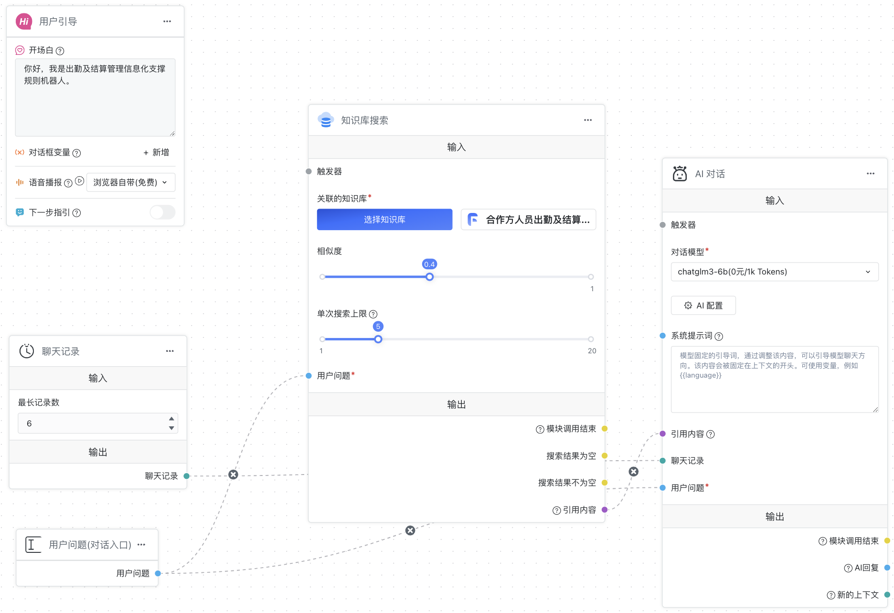The image size is (894, 613).
Task: Click the help icon next to 开场白
Action: point(60,51)
